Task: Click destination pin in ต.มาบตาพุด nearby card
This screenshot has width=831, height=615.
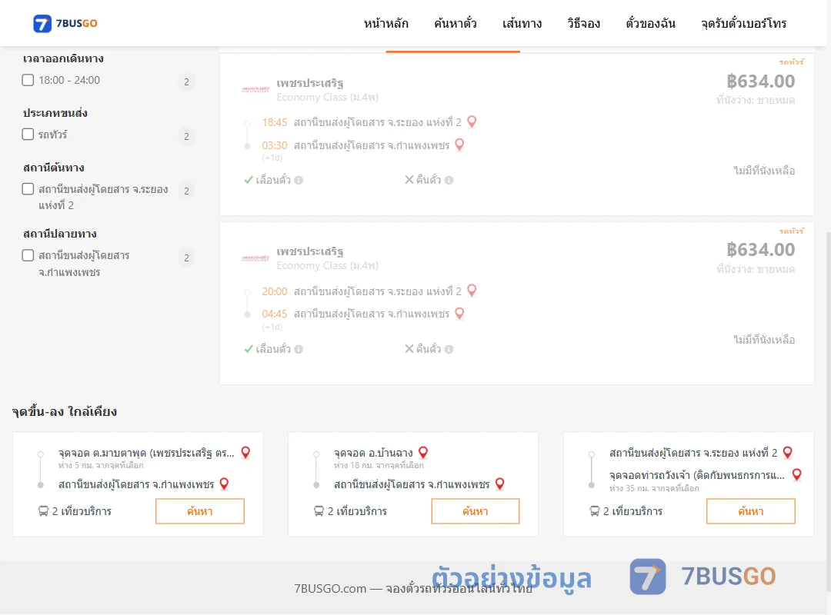Action: [224, 484]
